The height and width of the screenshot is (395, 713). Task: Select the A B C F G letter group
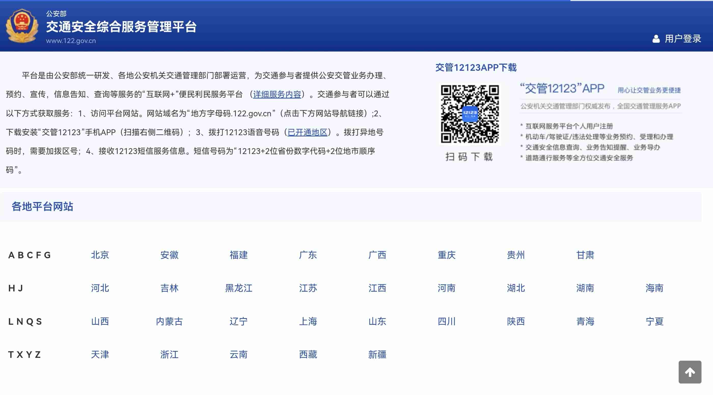pos(29,255)
